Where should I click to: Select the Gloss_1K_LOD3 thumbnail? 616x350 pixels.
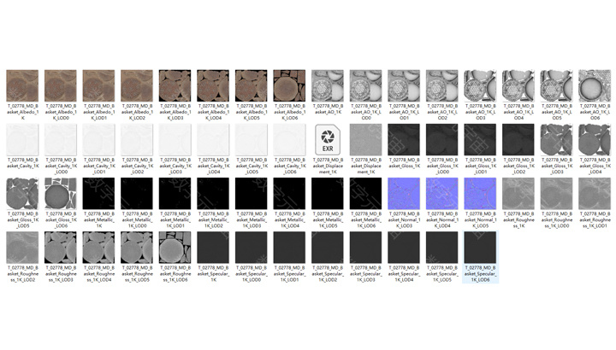[556, 140]
